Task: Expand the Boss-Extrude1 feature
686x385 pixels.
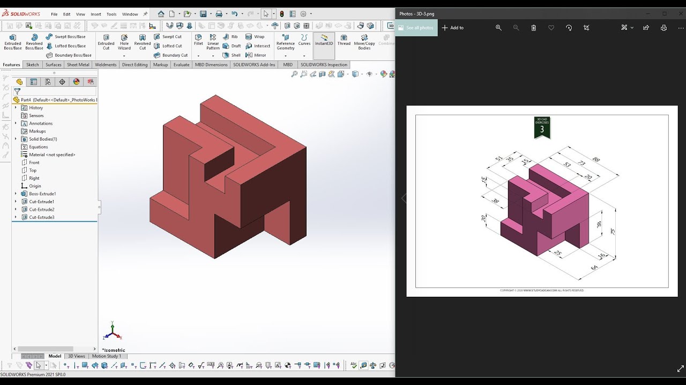Action: click(16, 194)
